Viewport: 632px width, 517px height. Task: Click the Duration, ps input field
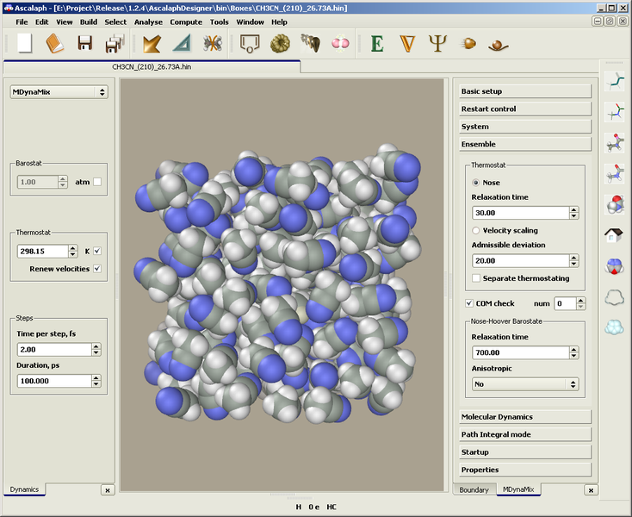53,380
